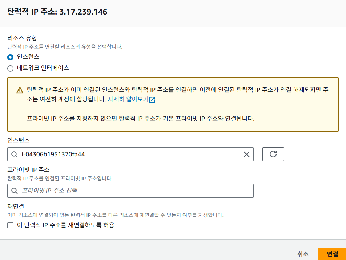Refresh the instance list
This screenshot has width=346, height=260.
[x=273, y=154]
